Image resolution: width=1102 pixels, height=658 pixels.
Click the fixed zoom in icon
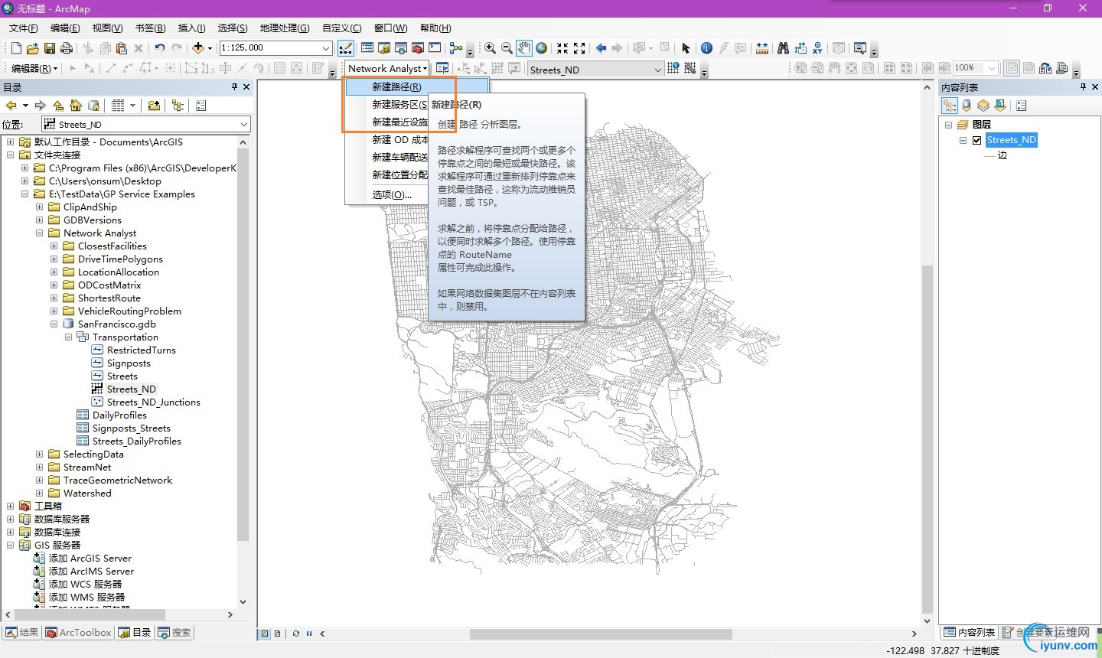562,48
